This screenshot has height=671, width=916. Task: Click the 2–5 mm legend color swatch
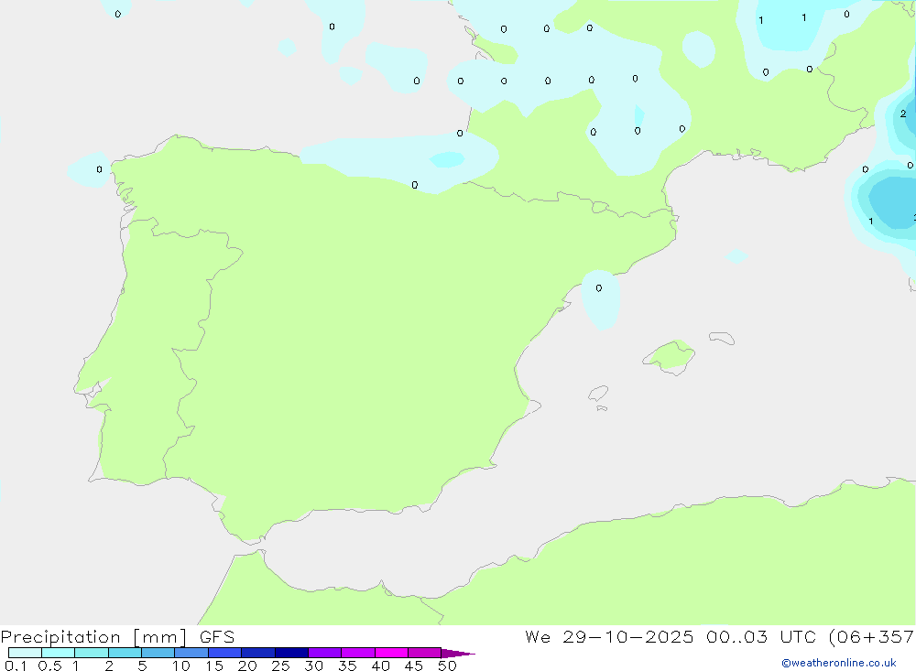click(125, 653)
